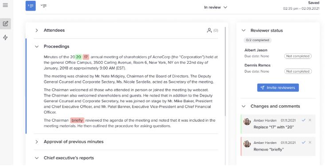This screenshot has width=325, height=166.
Task: Open the minutes editor sidebar icon
Action: click(5, 23)
